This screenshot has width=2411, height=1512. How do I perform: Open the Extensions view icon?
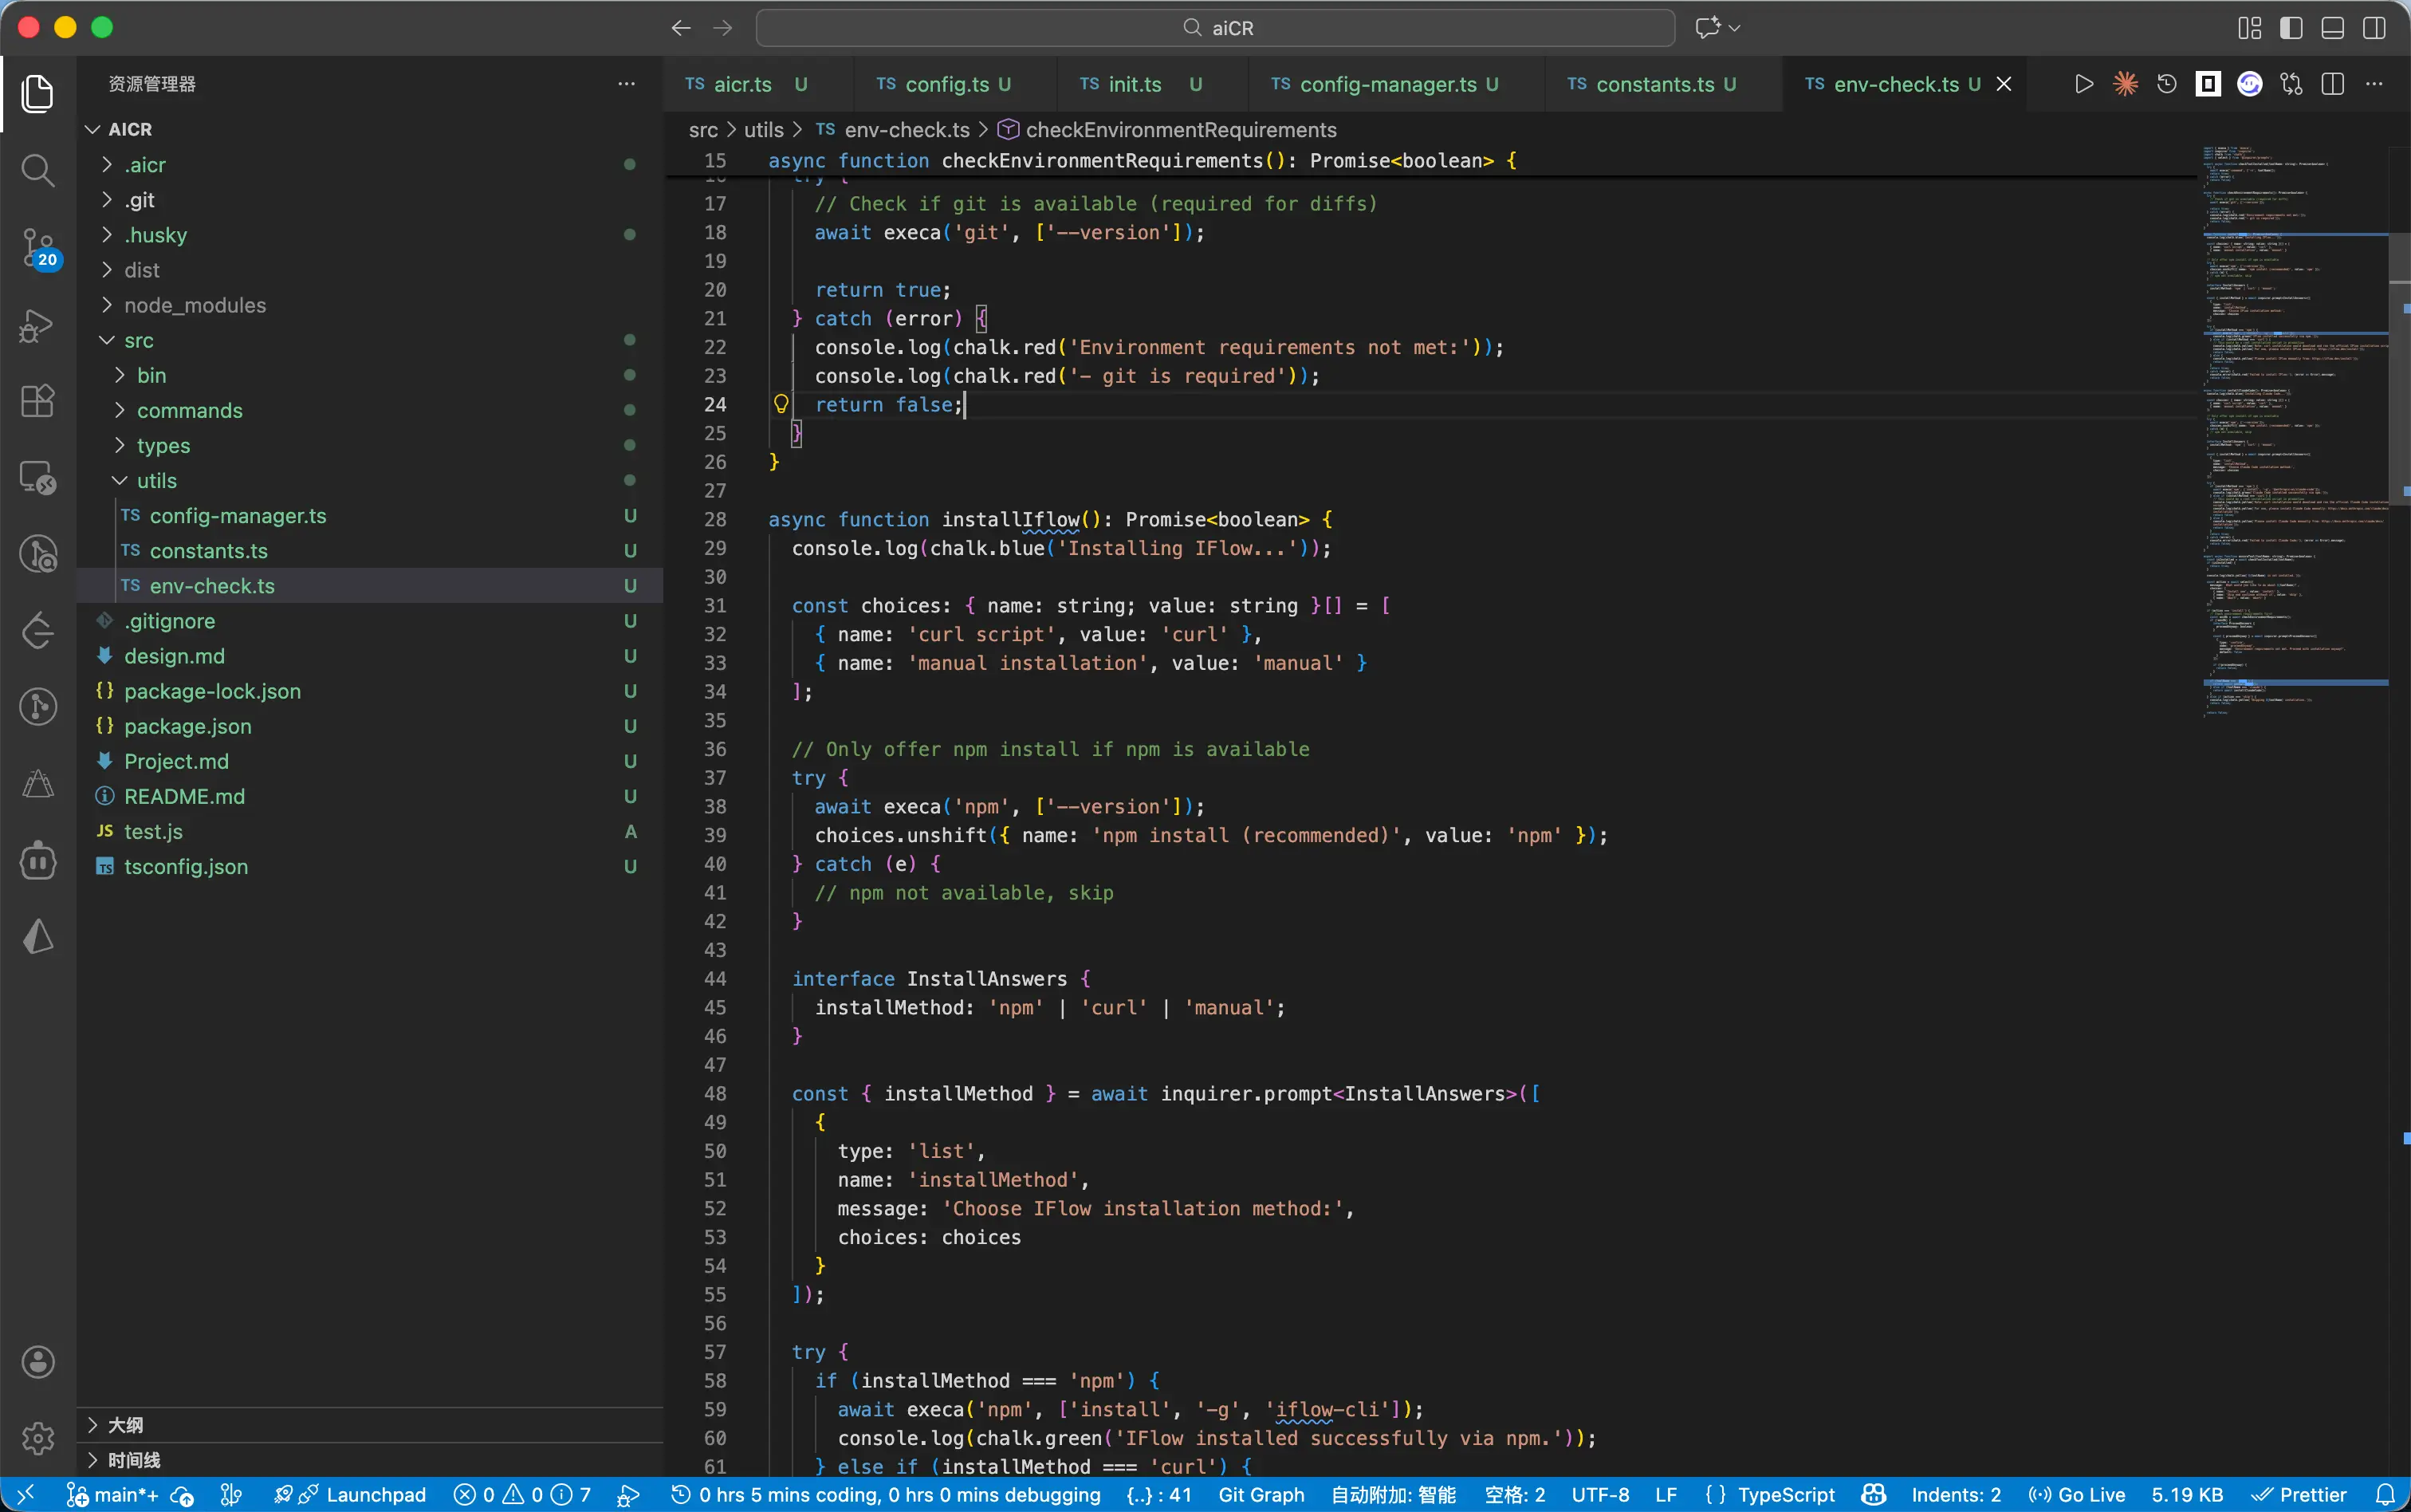tap(38, 401)
